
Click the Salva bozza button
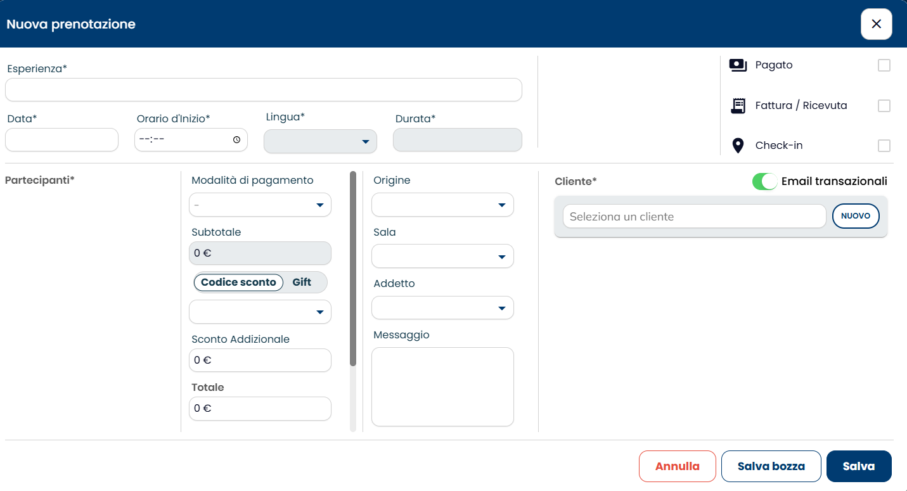tap(771, 466)
